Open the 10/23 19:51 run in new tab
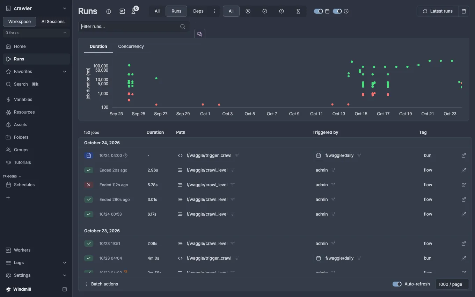Screen dimensions: 475x297 click(x=464, y=244)
